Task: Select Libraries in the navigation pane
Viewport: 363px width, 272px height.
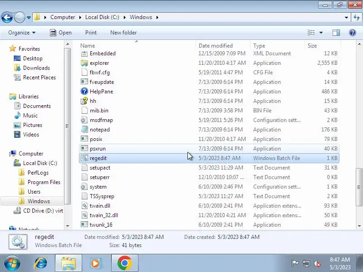Action: tap(29, 97)
